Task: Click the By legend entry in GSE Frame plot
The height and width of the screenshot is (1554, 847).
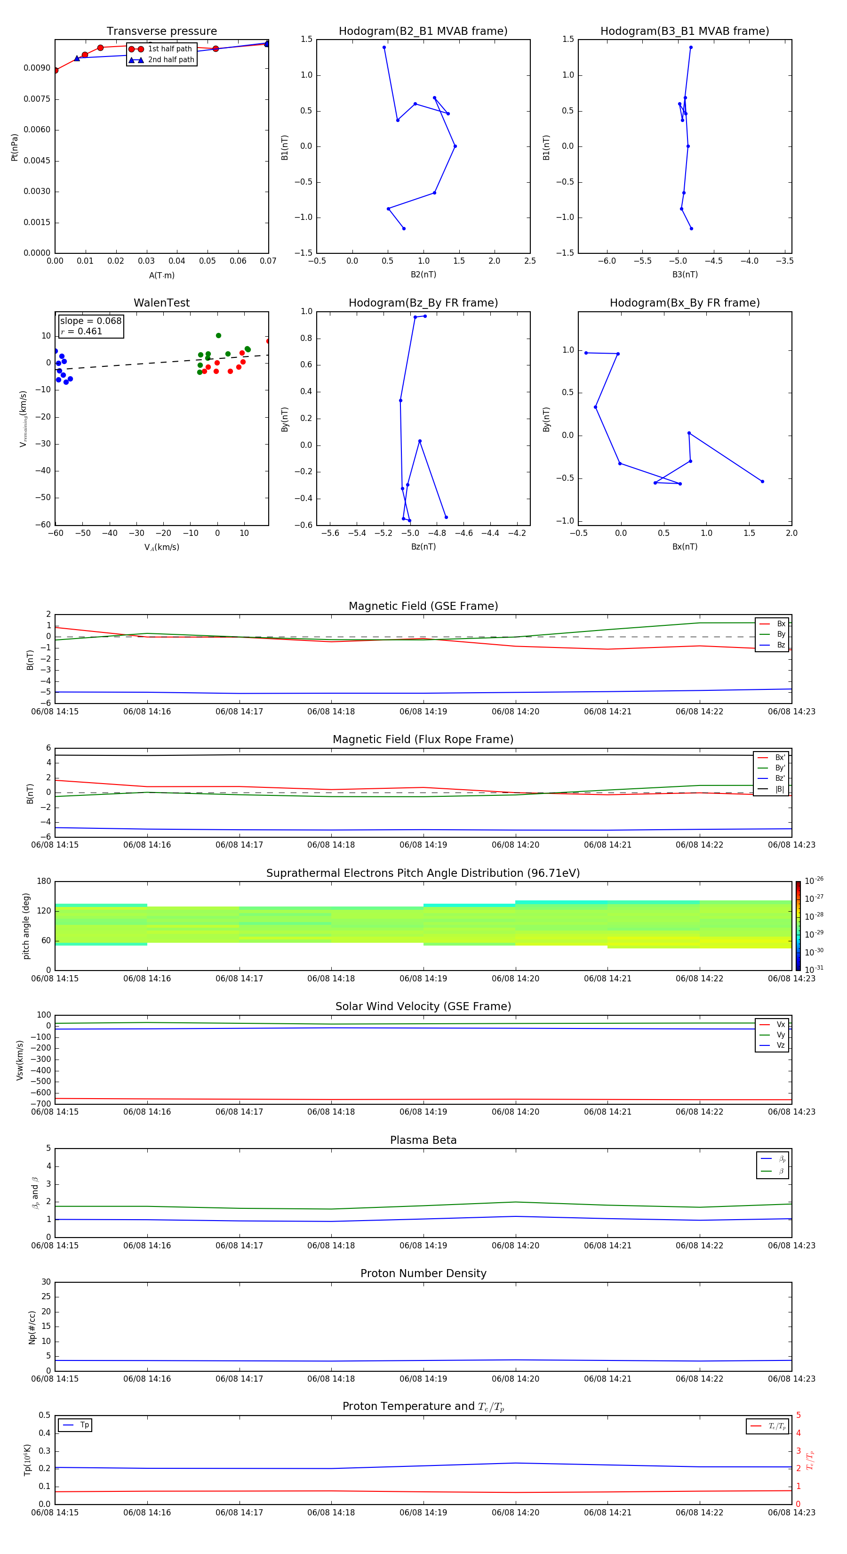Action: click(772, 634)
